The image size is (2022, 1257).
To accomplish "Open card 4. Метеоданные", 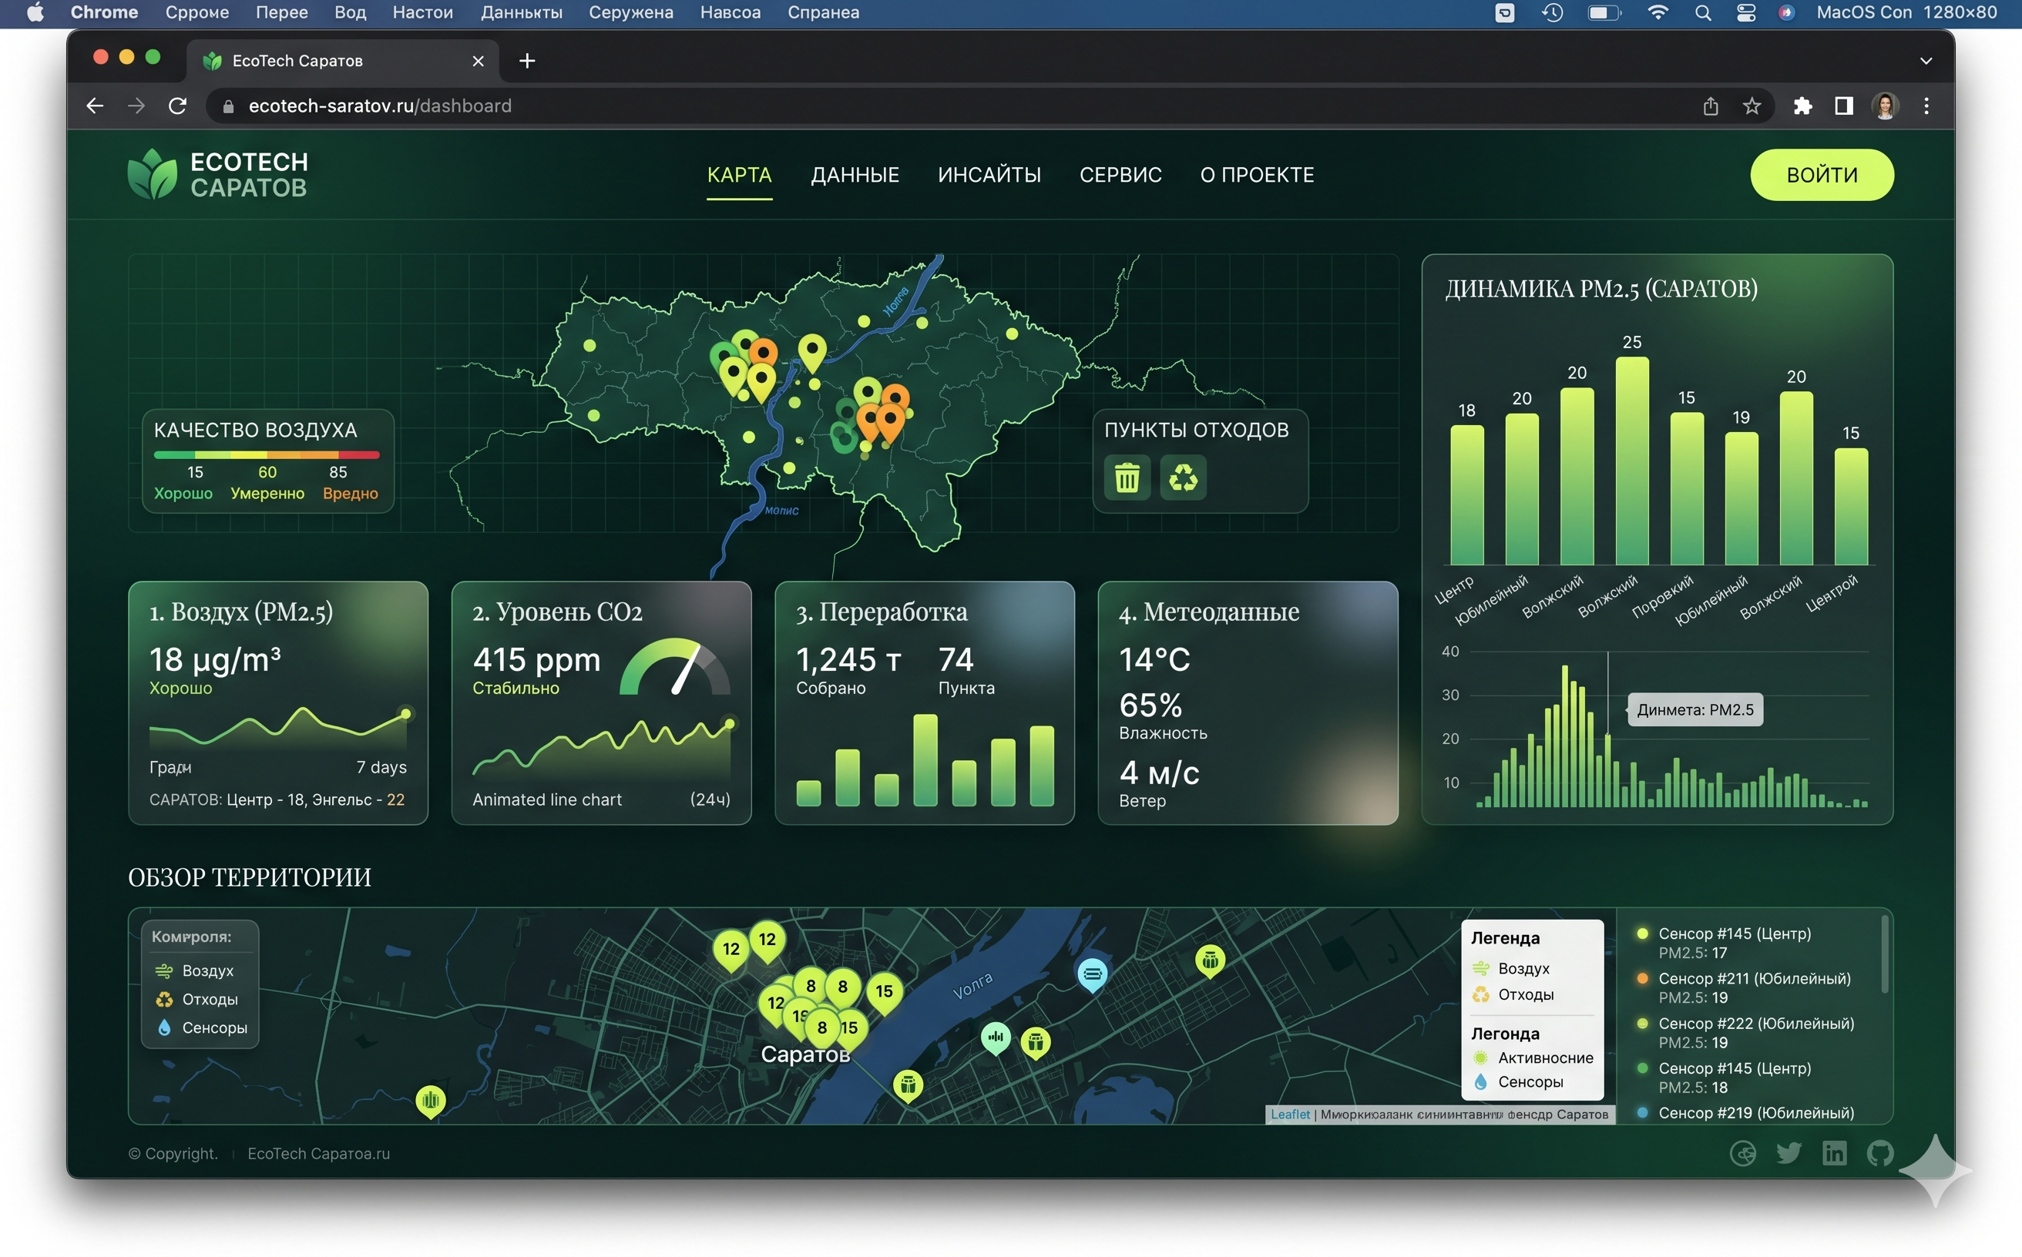I will point(1248,702).
